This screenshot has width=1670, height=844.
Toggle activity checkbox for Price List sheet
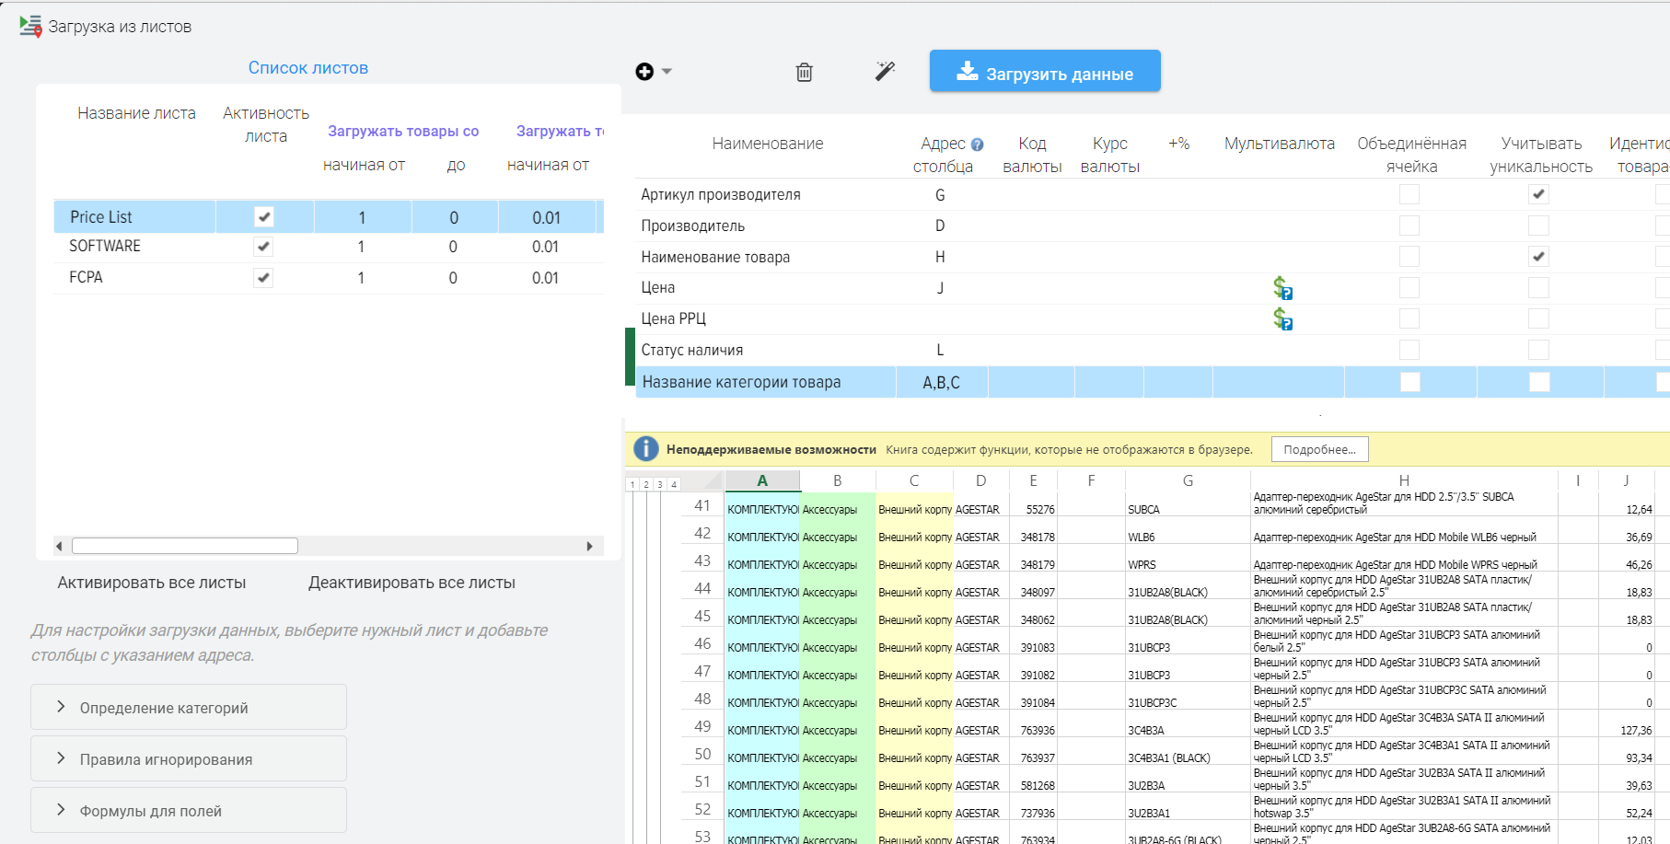coord(264,217)
